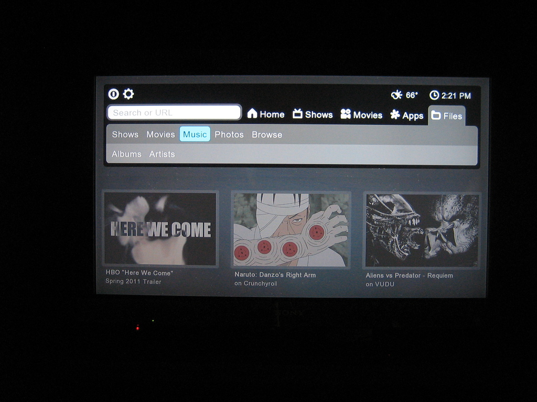This screenshot has width=537, height=402.
Task: Open the Shows main tab label
Action: (319, 115)
